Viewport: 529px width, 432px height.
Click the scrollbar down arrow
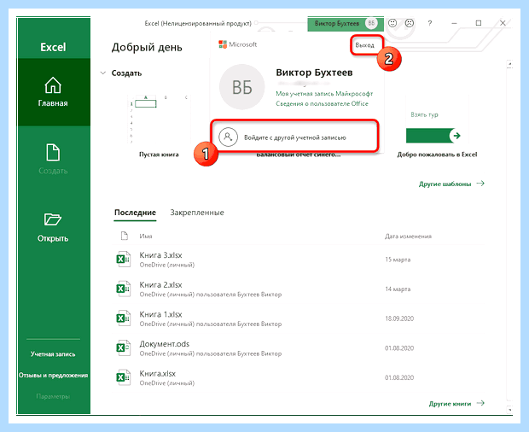[509, 409]
